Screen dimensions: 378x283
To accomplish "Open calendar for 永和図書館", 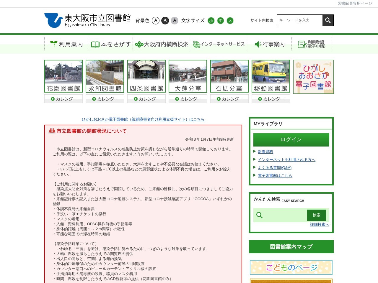I will 105,99.
